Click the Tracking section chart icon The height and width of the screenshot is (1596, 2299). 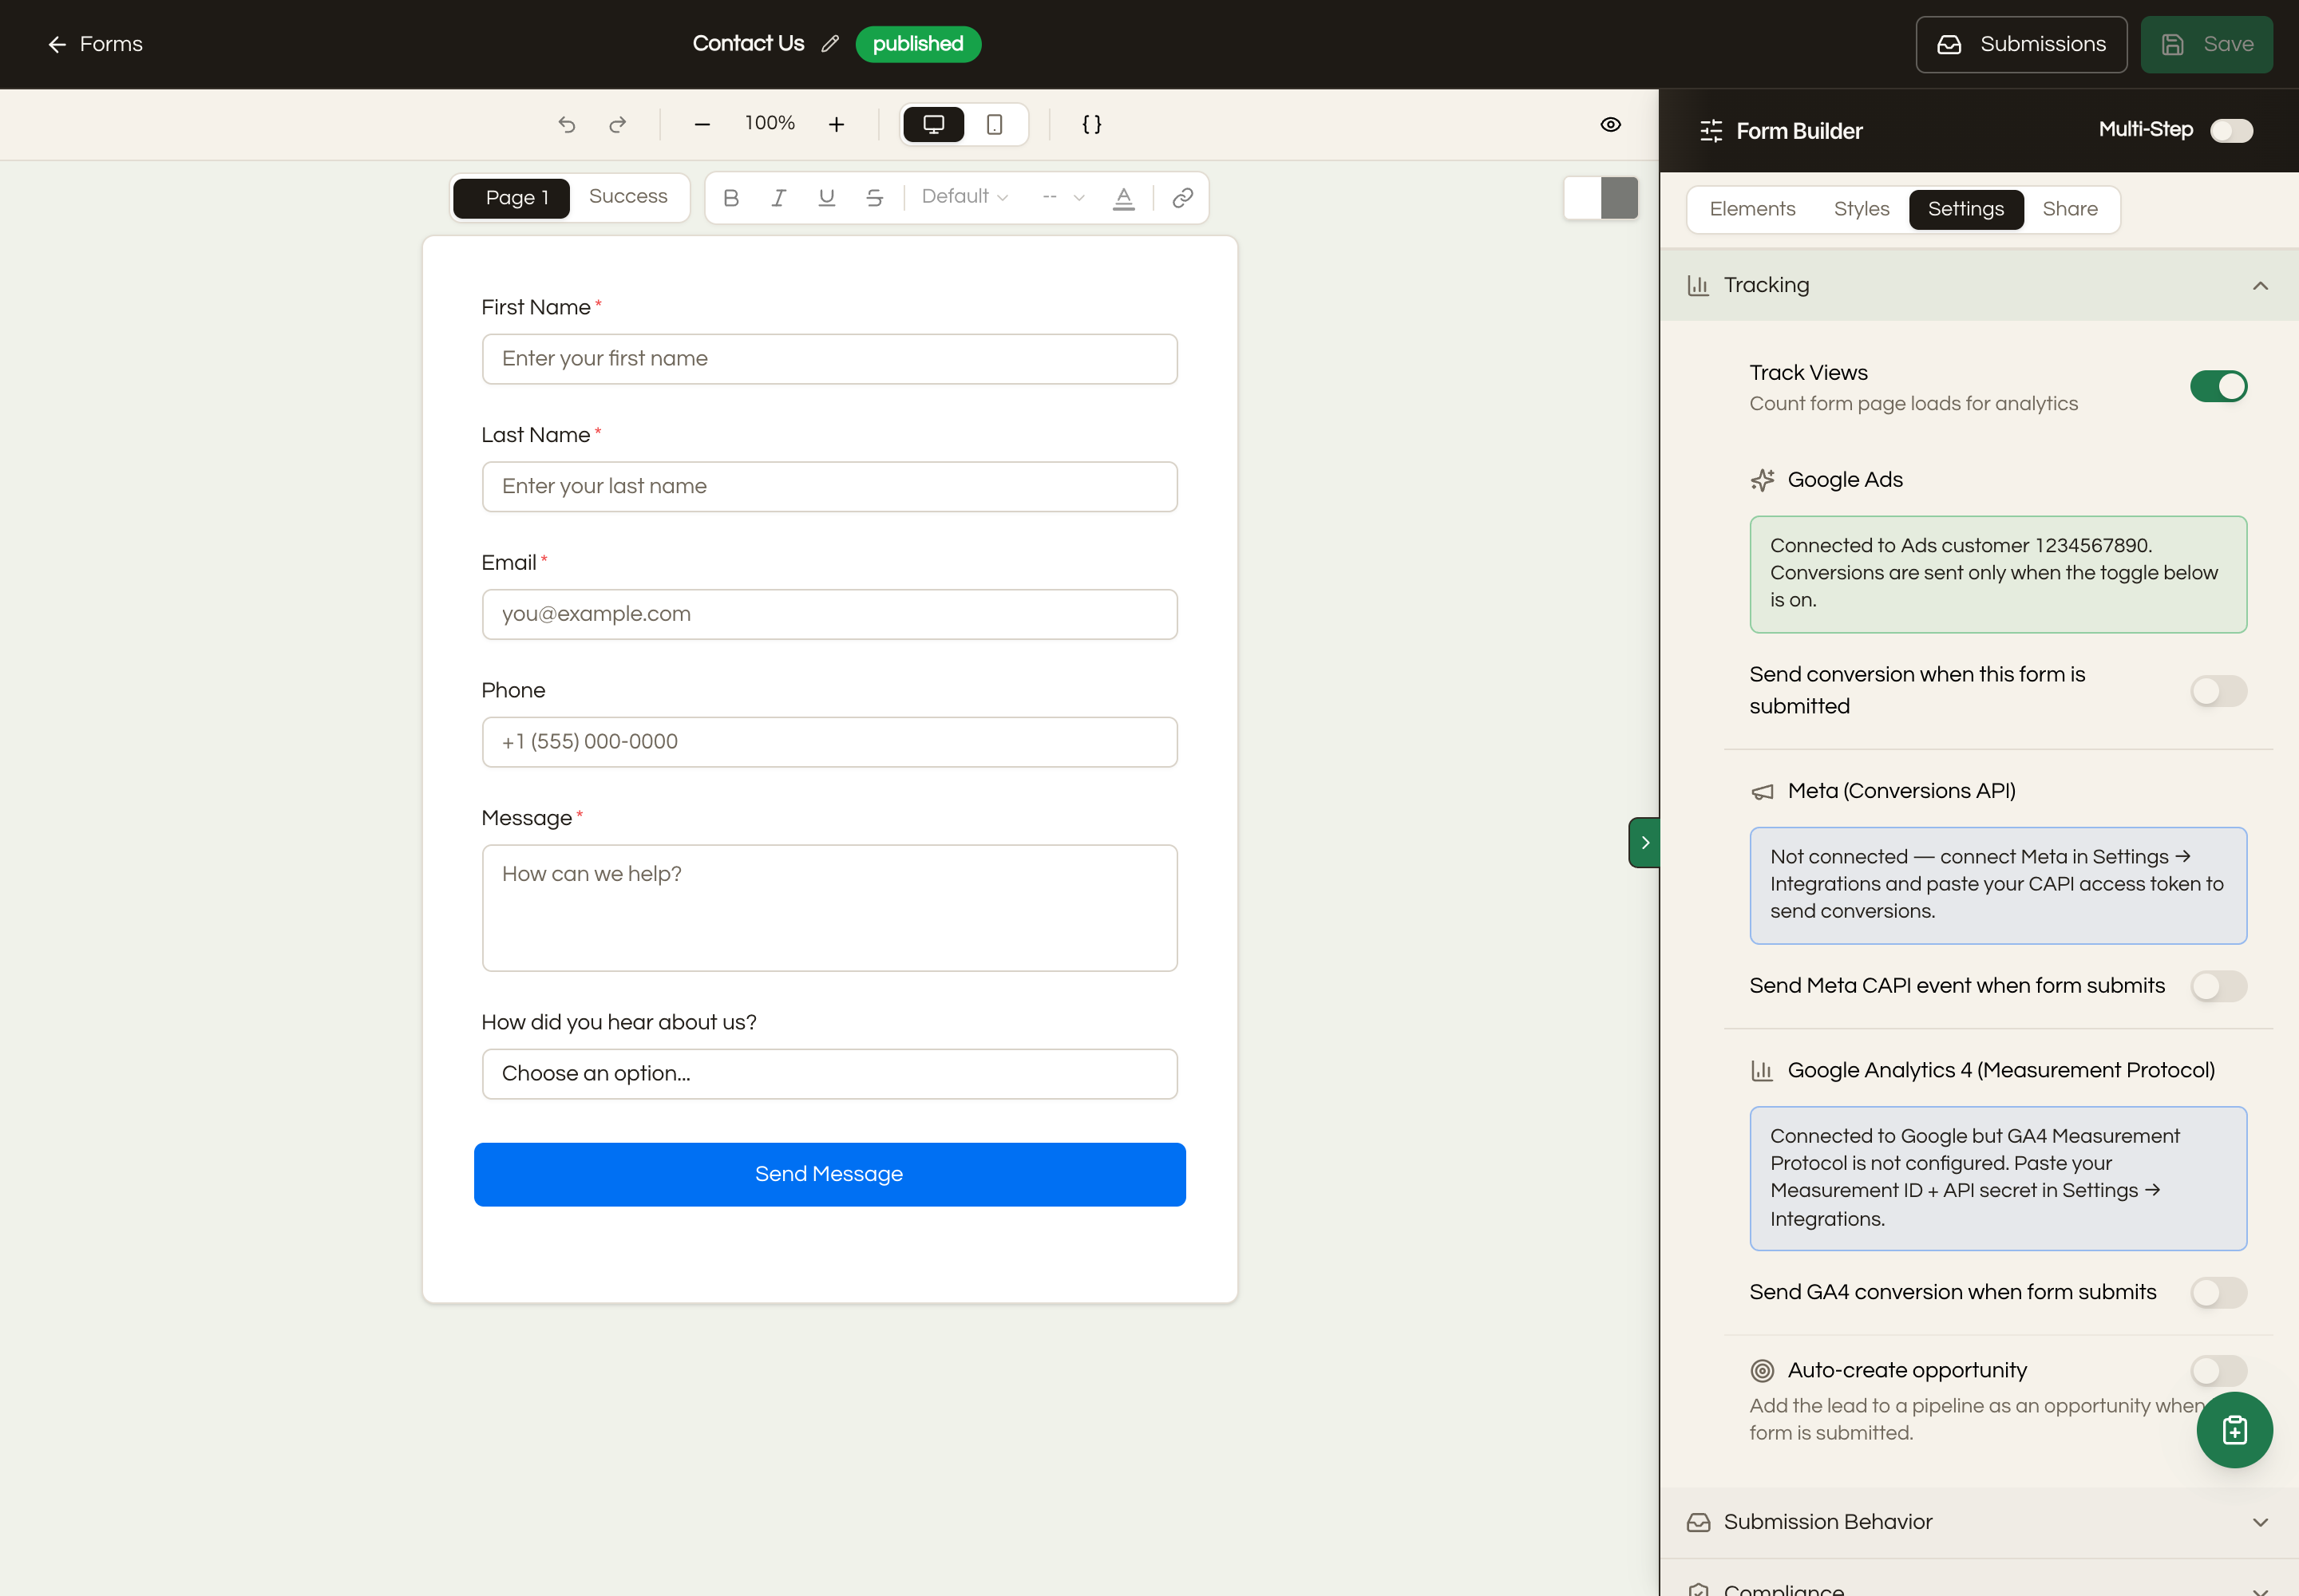(1698, 286)
